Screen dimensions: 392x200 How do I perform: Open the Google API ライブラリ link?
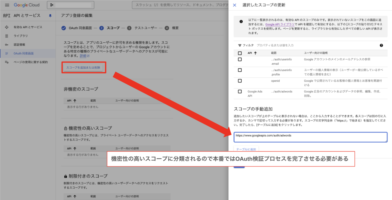click(280, 24)
